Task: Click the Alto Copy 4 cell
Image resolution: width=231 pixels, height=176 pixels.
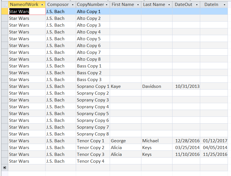Action: coord(93,32)
